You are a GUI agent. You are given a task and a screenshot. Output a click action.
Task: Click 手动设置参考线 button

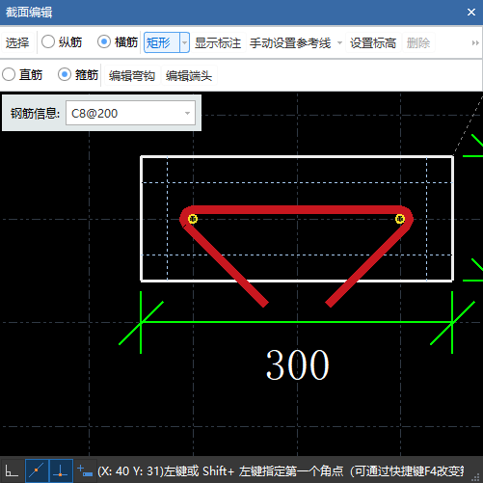290,42
